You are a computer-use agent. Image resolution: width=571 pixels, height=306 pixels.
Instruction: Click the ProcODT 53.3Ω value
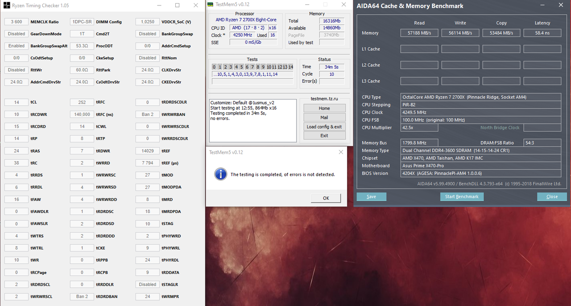tap(82, 46)
